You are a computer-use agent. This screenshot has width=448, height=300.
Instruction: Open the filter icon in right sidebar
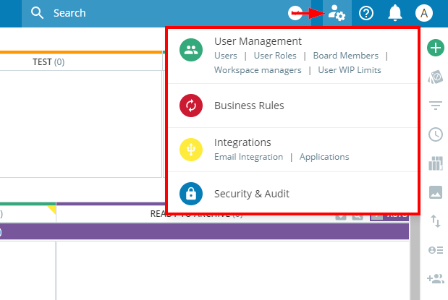pos(436,106)
